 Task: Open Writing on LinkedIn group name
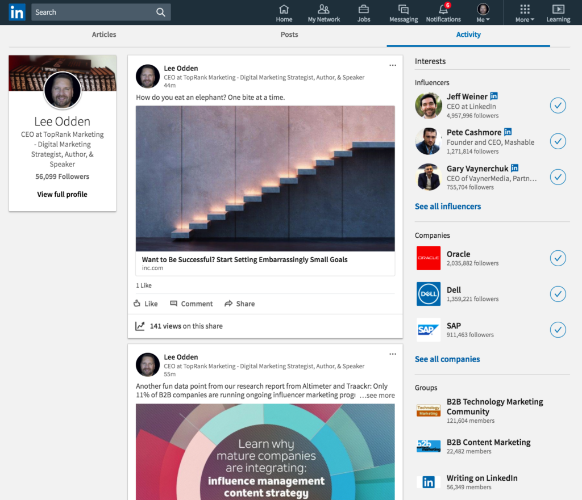[x=482, y=478]
